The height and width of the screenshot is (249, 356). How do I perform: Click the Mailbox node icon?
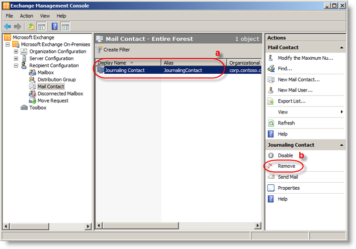coord(32,73)
